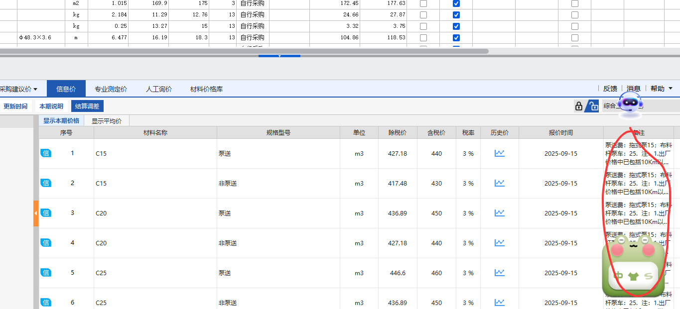Open the 材料价格库 tab
Image resolution: width=680 pixels, height=309 pixels.
click(206, 89)
